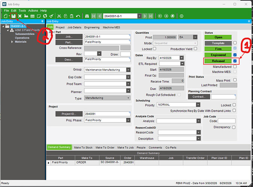
Task: Open the memo note toolbar icon
Action: coord(39,16)
